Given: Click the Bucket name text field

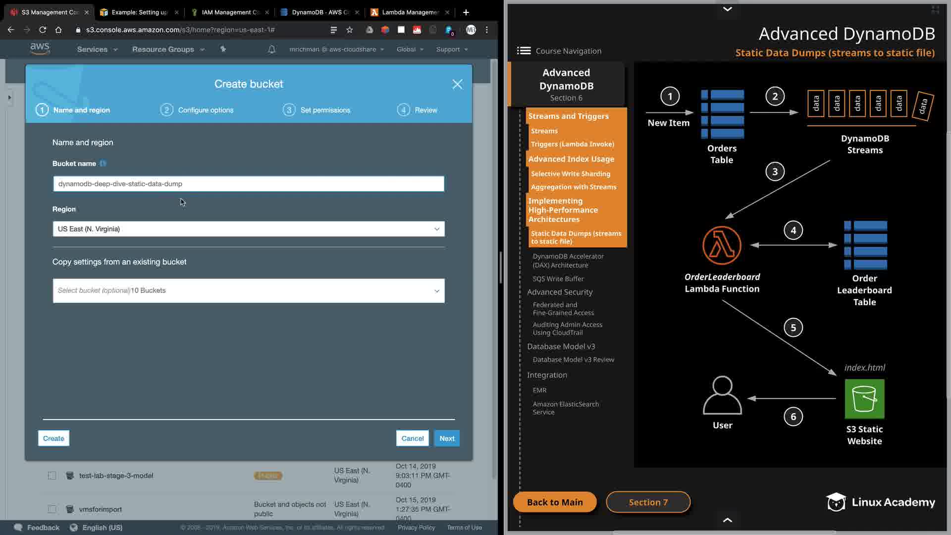Looking at the screenshot, I should coord(249,184).
